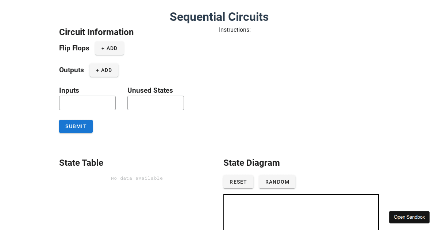Click the Flip Flops label
The height and width of the screenshot is (230, 438).
click(x=74, y=48)
